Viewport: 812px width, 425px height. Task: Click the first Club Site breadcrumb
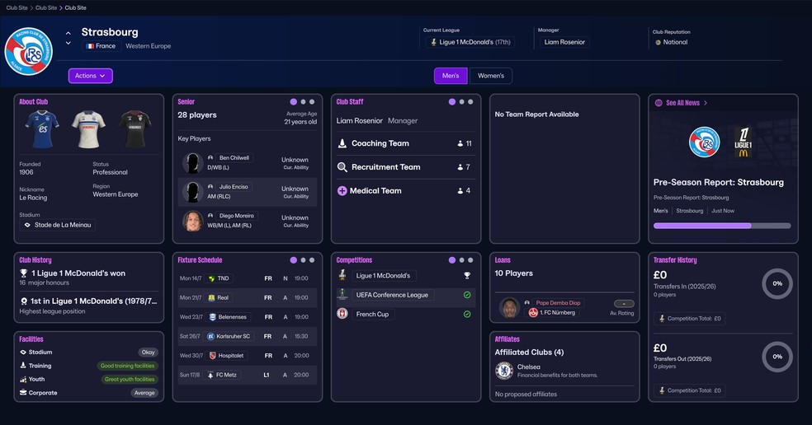click(17, 7)
